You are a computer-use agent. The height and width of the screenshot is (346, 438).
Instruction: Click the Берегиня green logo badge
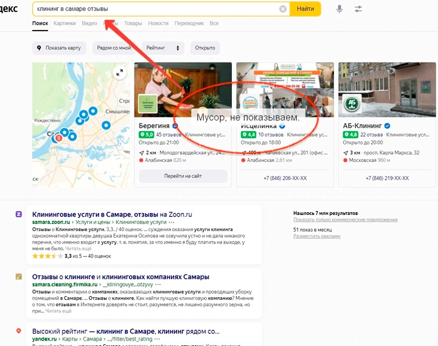tap(148, 103)
